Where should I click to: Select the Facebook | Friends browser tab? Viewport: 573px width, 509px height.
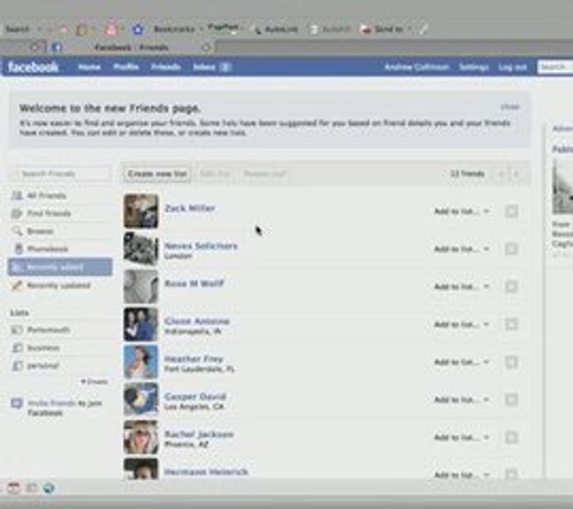click(132, 47)
